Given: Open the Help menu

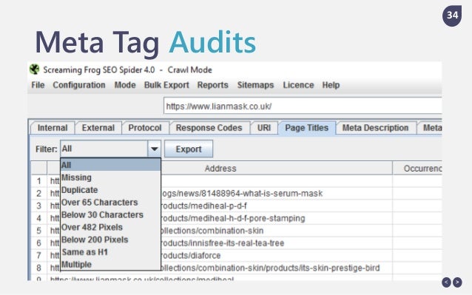Looking at the screenshot, I should (331, 85).
